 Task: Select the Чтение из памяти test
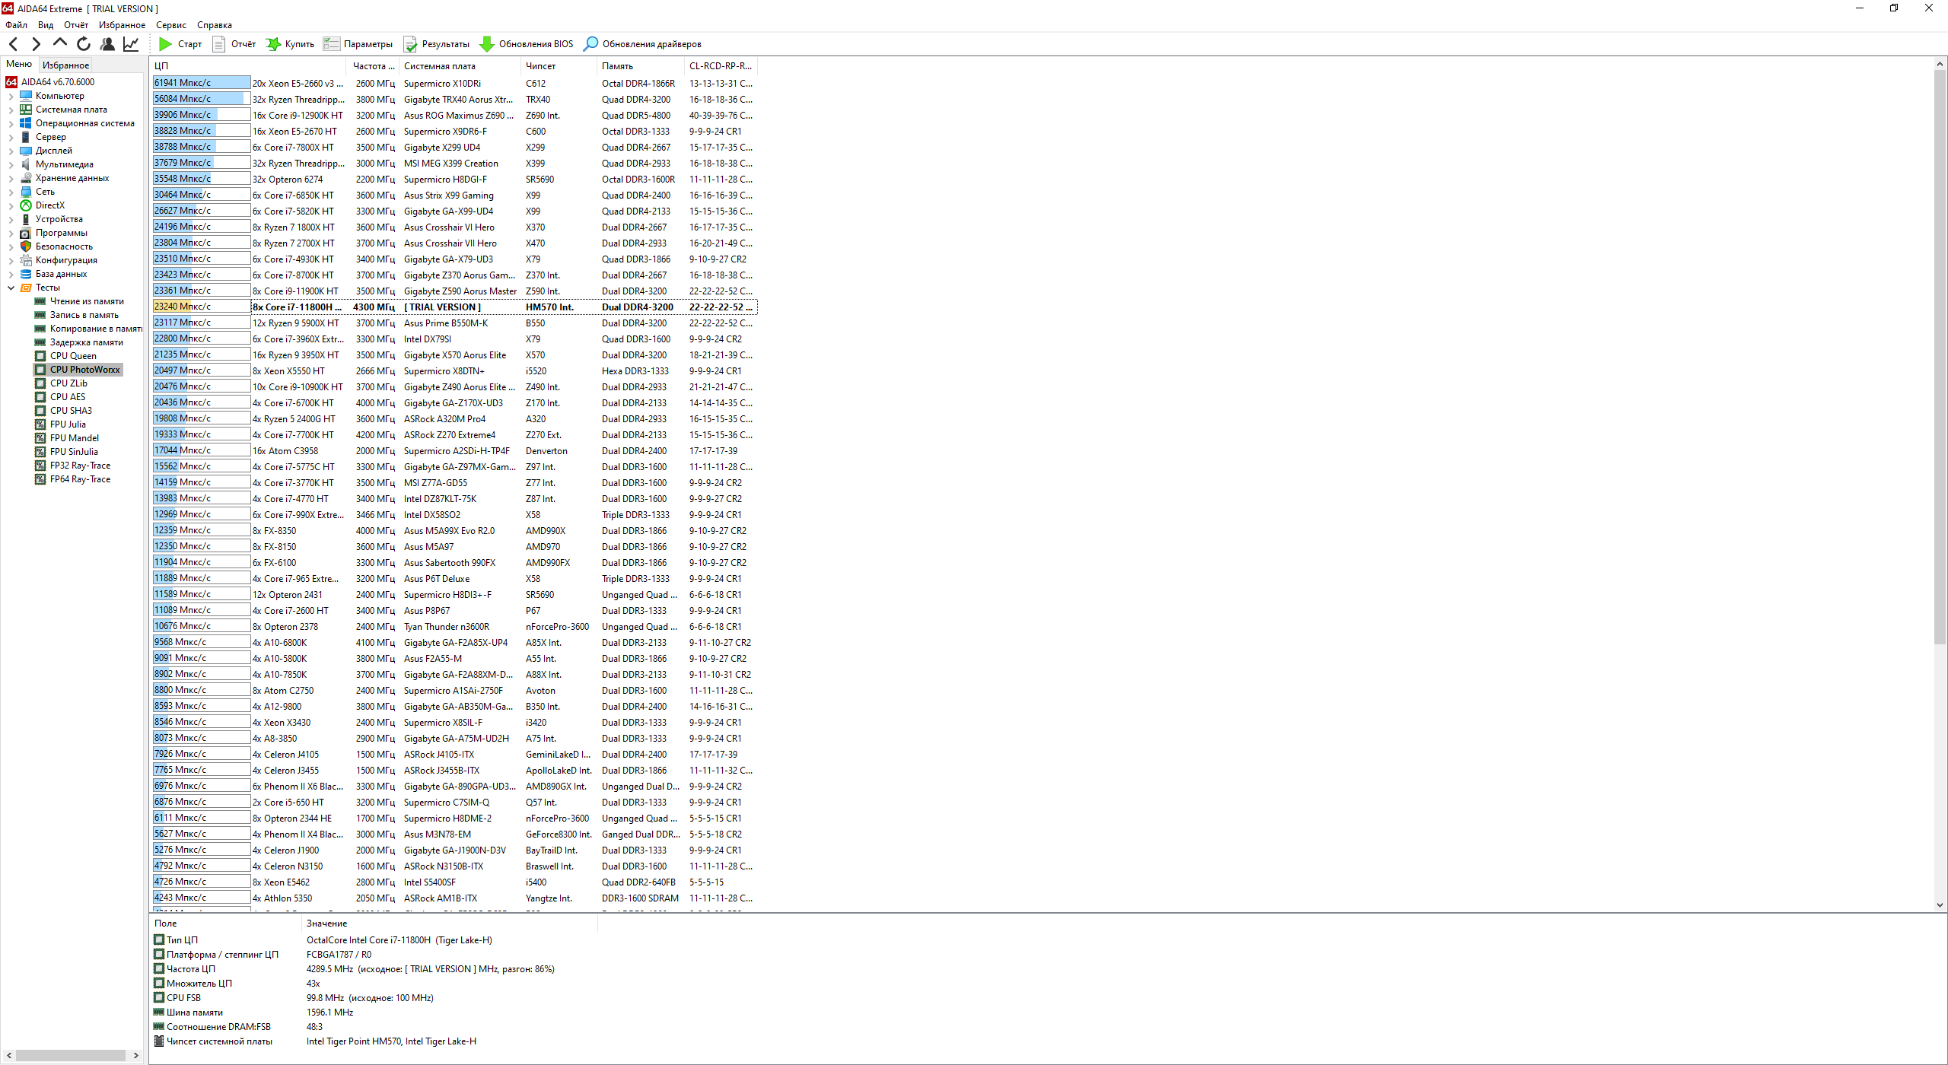[87, 301]
